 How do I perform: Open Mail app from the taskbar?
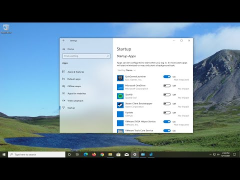tap(126, 154)
